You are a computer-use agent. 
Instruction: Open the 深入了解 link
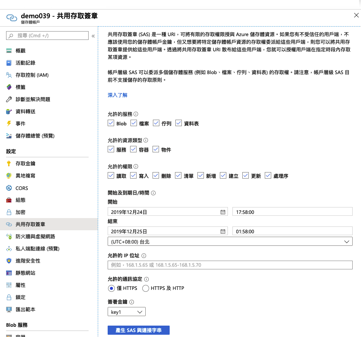118,95
